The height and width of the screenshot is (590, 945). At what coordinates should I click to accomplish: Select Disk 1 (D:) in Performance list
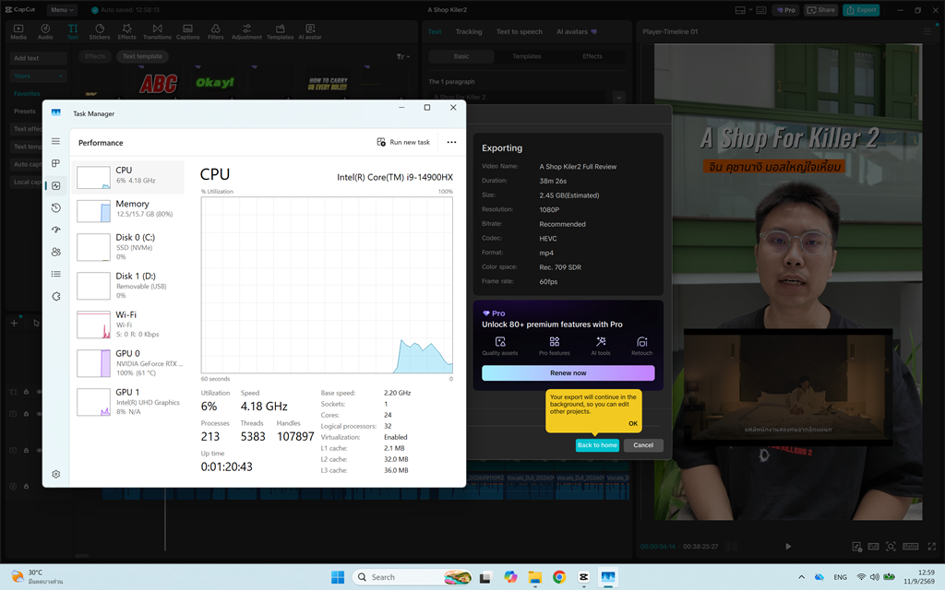tap(127, 286)
